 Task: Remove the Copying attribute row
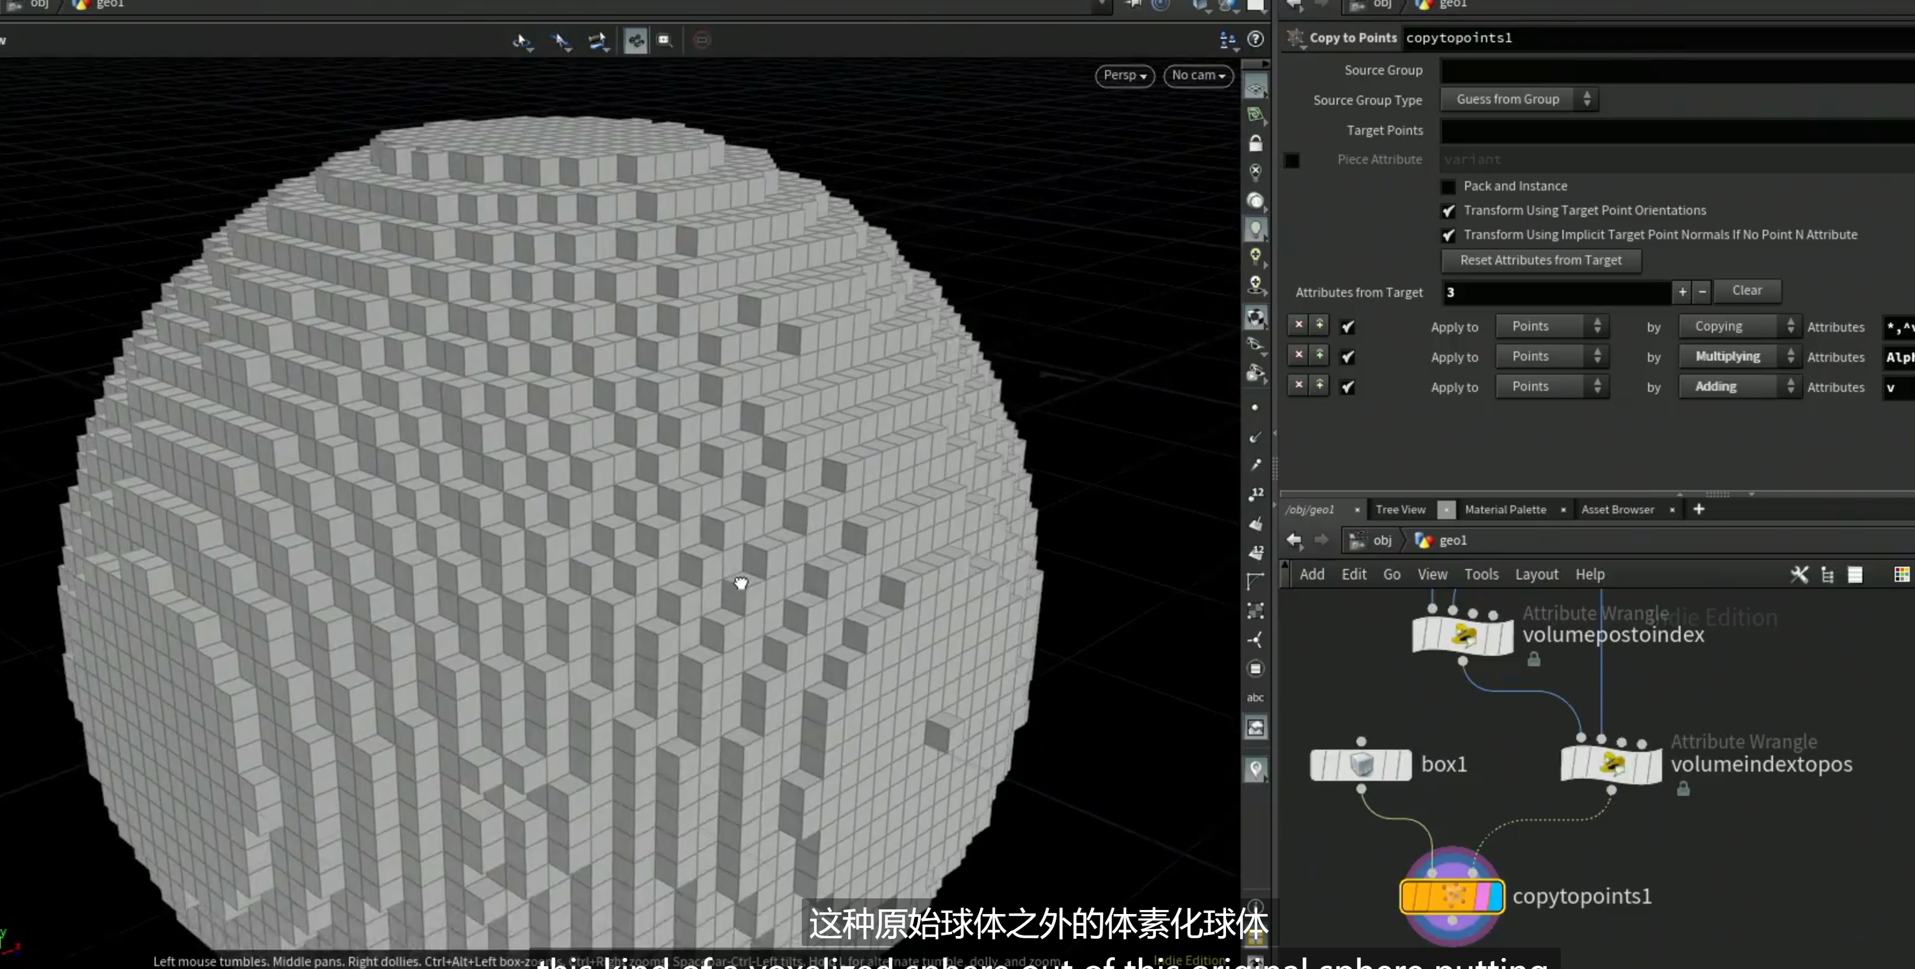pyautogui.click(x=1298, y=325)
